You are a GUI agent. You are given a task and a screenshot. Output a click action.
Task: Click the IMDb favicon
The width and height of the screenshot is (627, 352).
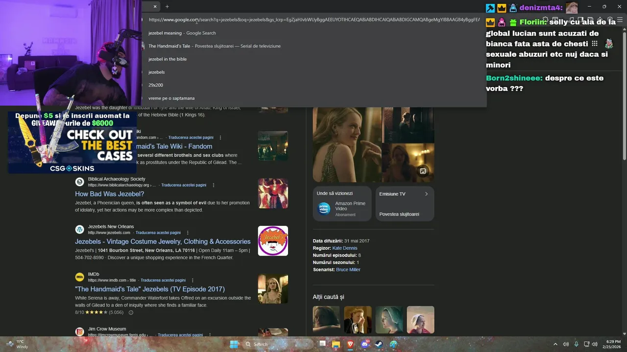(79, 277)
